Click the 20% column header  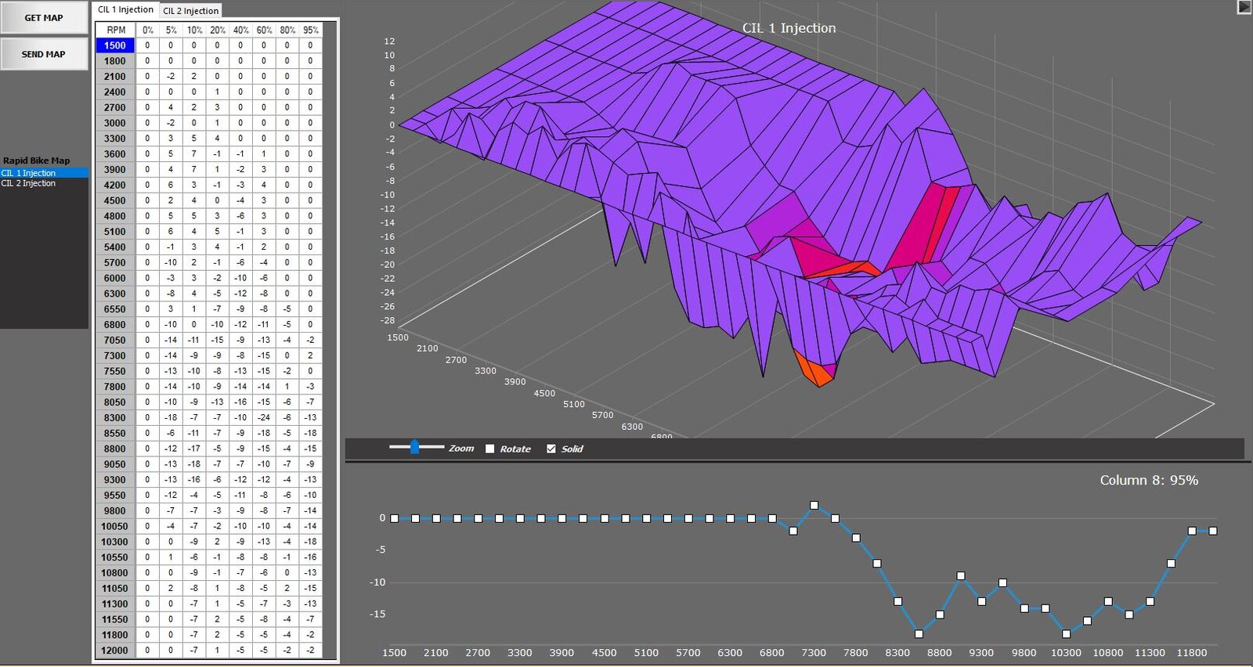tap(218, 30)
